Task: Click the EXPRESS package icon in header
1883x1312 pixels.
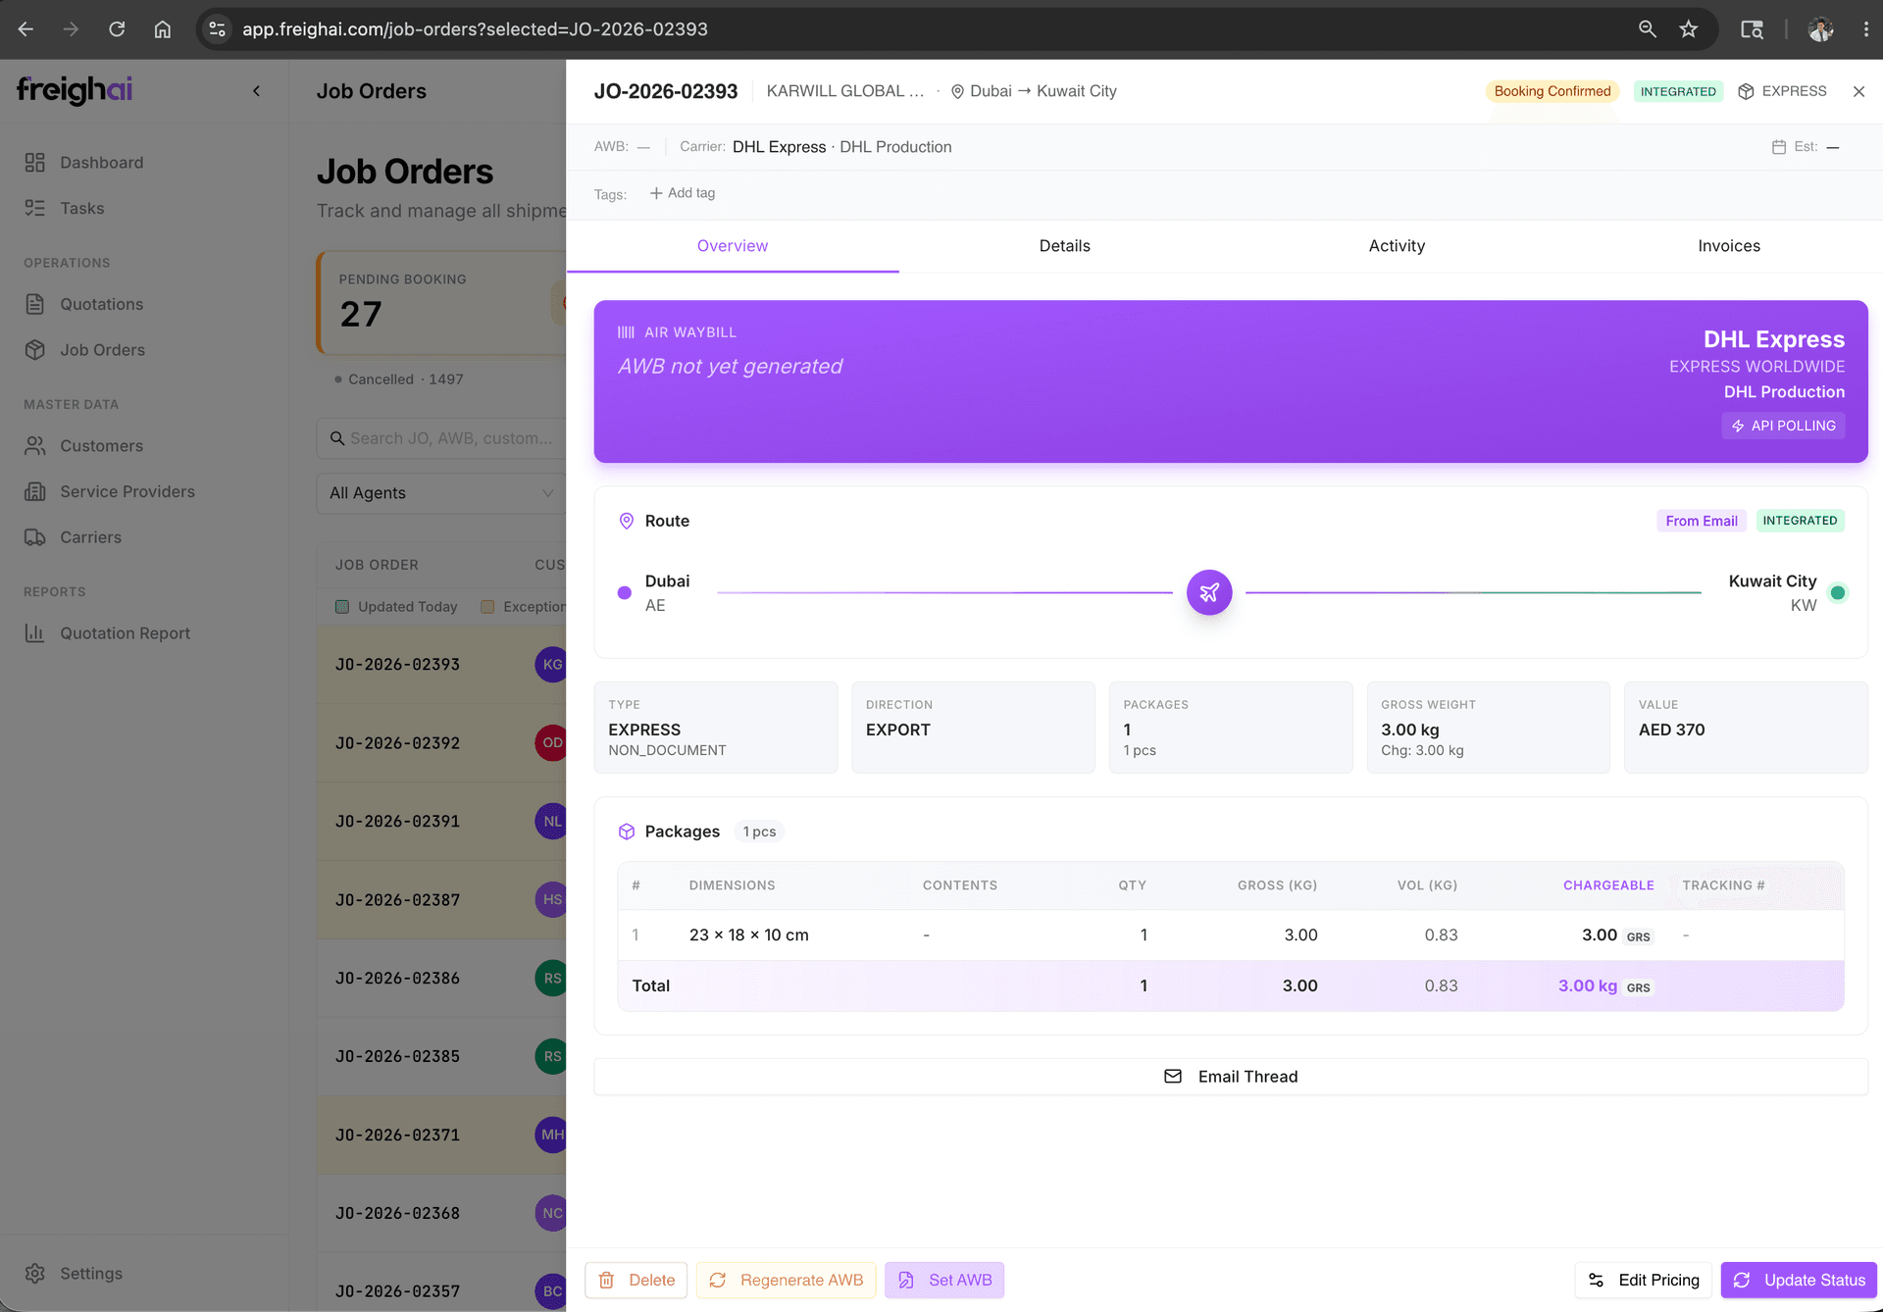Action: [1746, 91]
